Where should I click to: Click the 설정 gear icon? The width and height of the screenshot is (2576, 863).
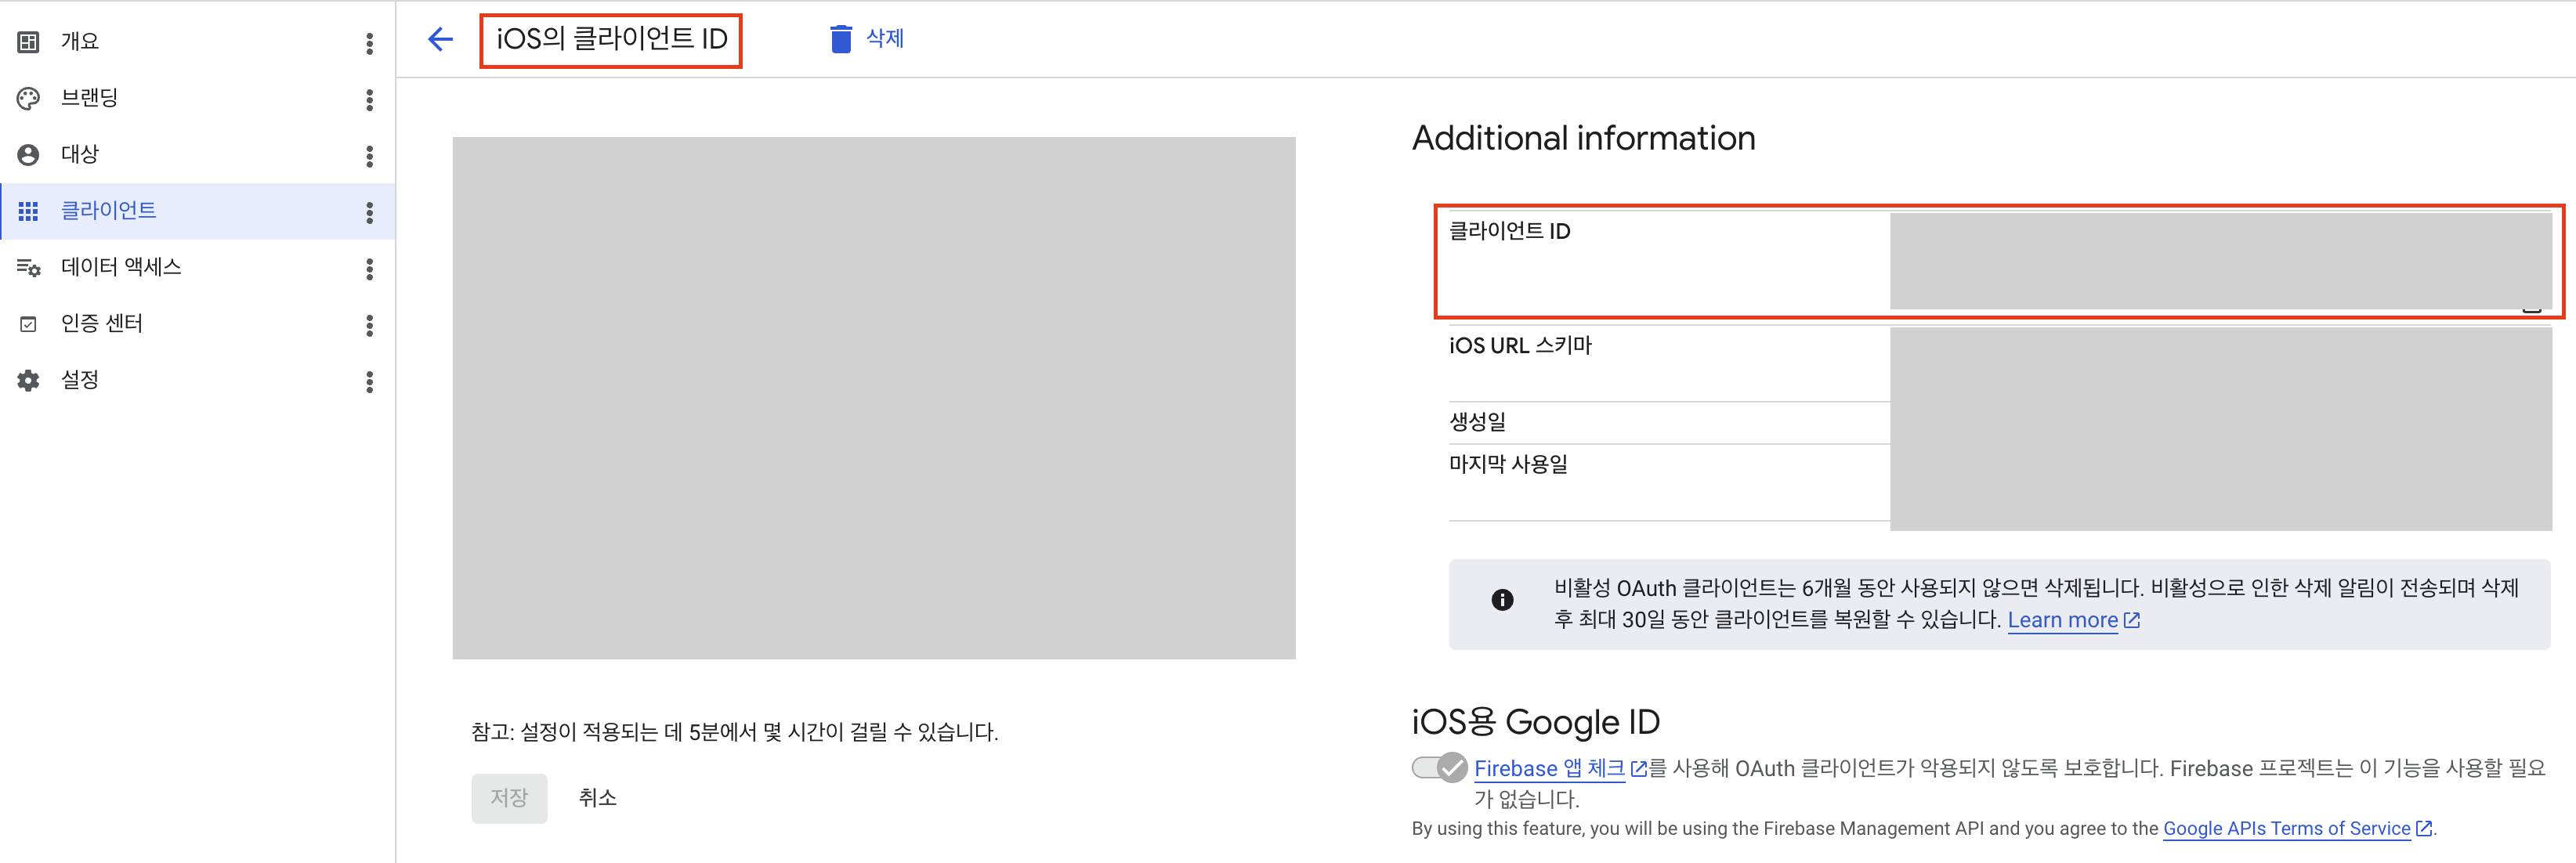tap(29, 380)
